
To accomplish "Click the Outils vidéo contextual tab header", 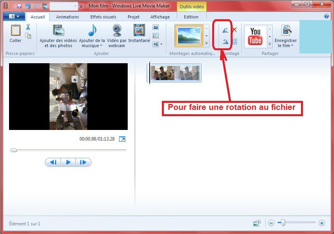I will (192, 7).
